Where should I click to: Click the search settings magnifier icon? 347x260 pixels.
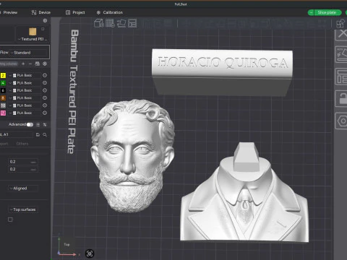tap(45, 135)
